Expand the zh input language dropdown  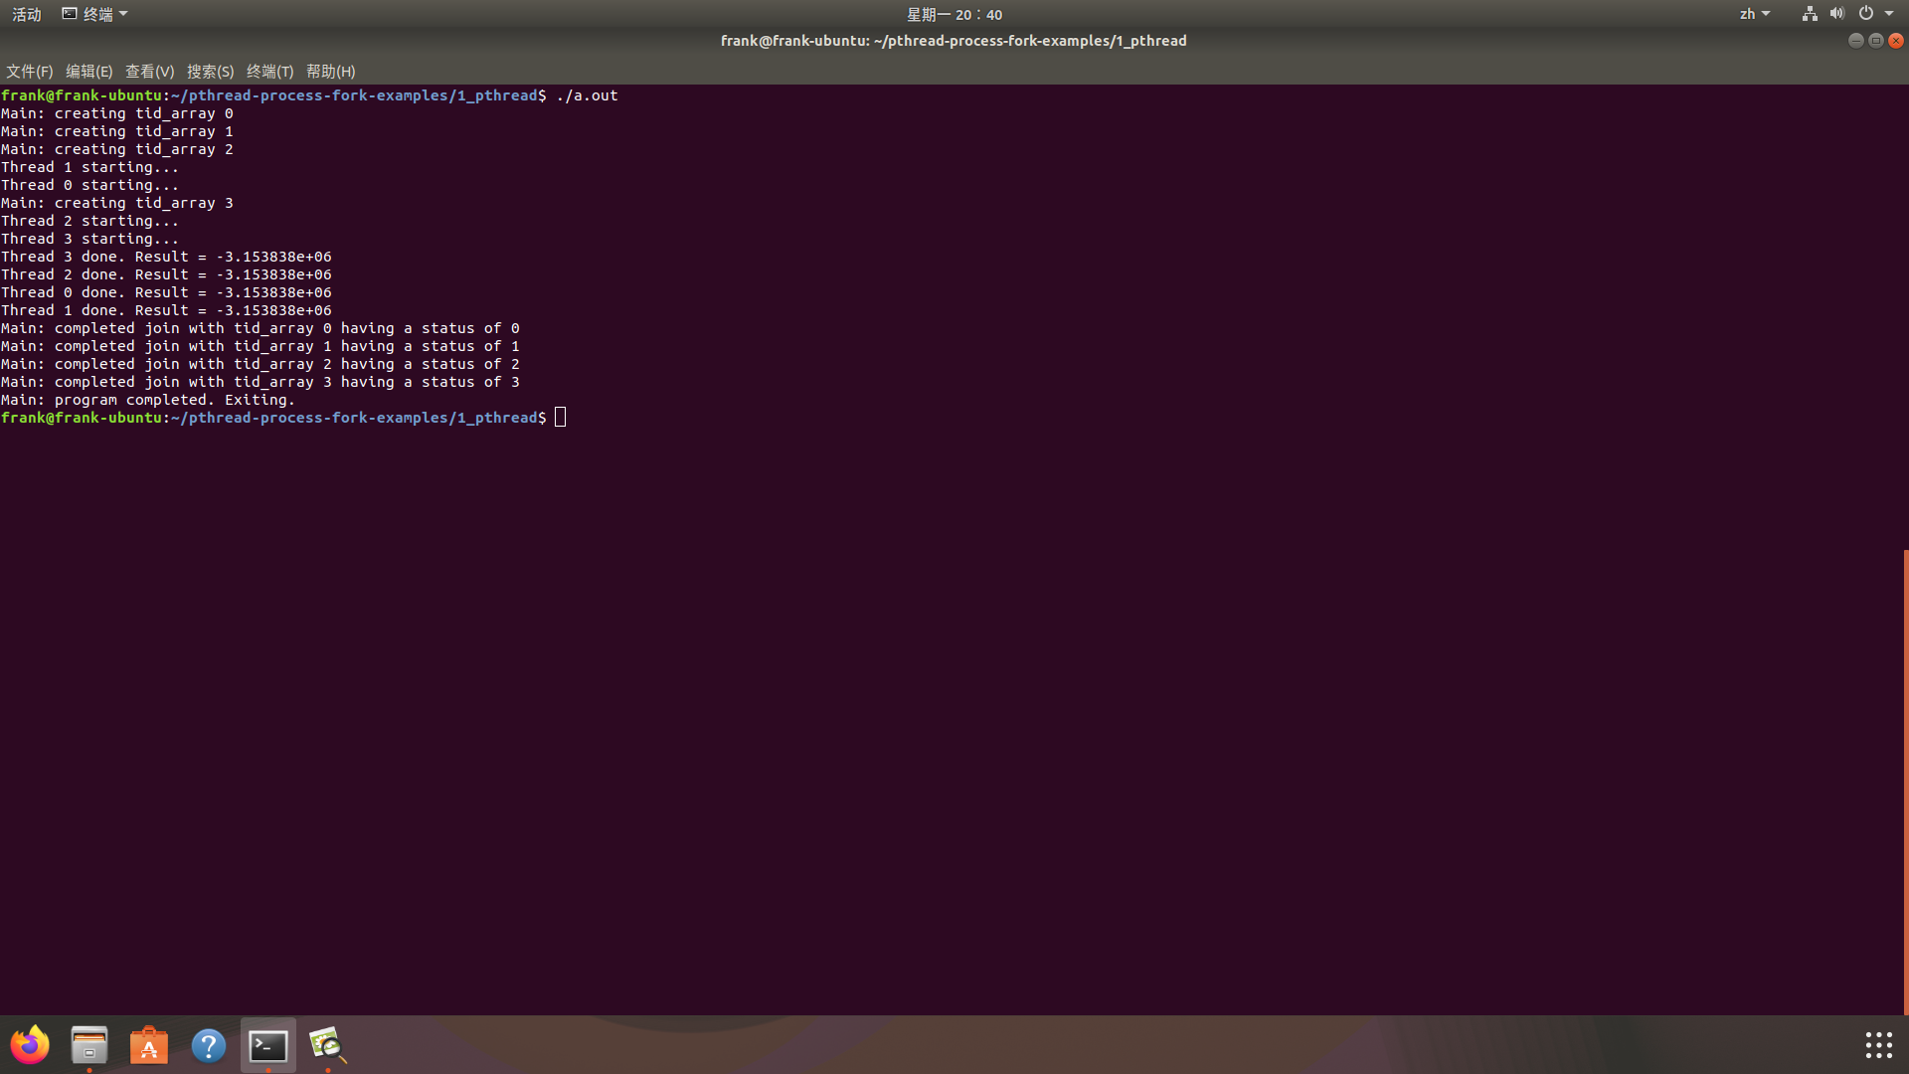(1754, 14)
